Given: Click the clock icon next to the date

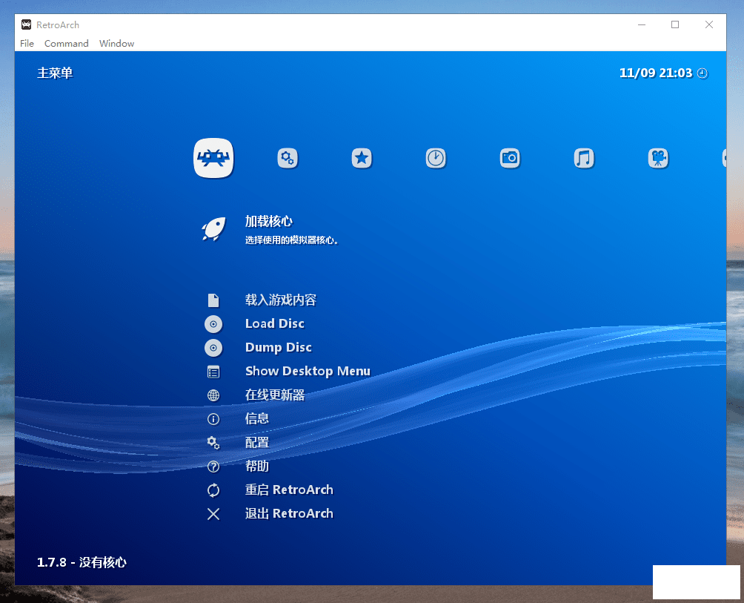Looking at the screenshot, I should [x=703, y=73].
